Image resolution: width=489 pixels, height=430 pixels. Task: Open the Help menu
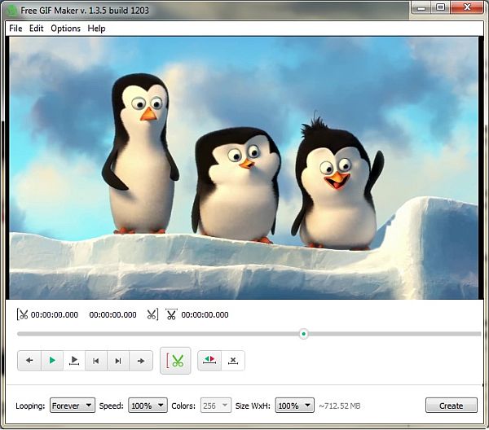(x=96, y=29)
